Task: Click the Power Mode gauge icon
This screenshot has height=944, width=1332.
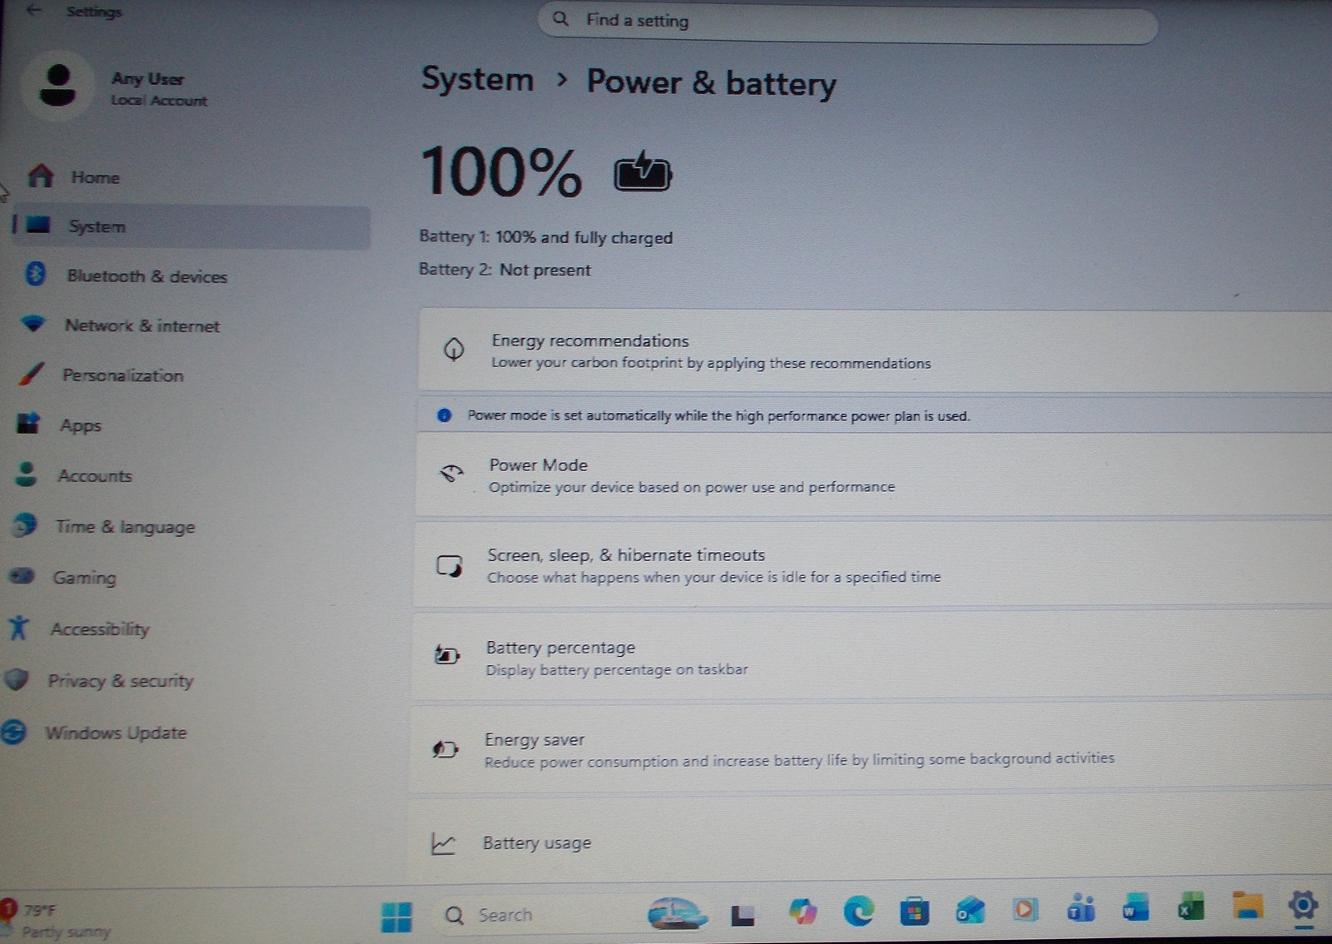Action: [451, 474]
